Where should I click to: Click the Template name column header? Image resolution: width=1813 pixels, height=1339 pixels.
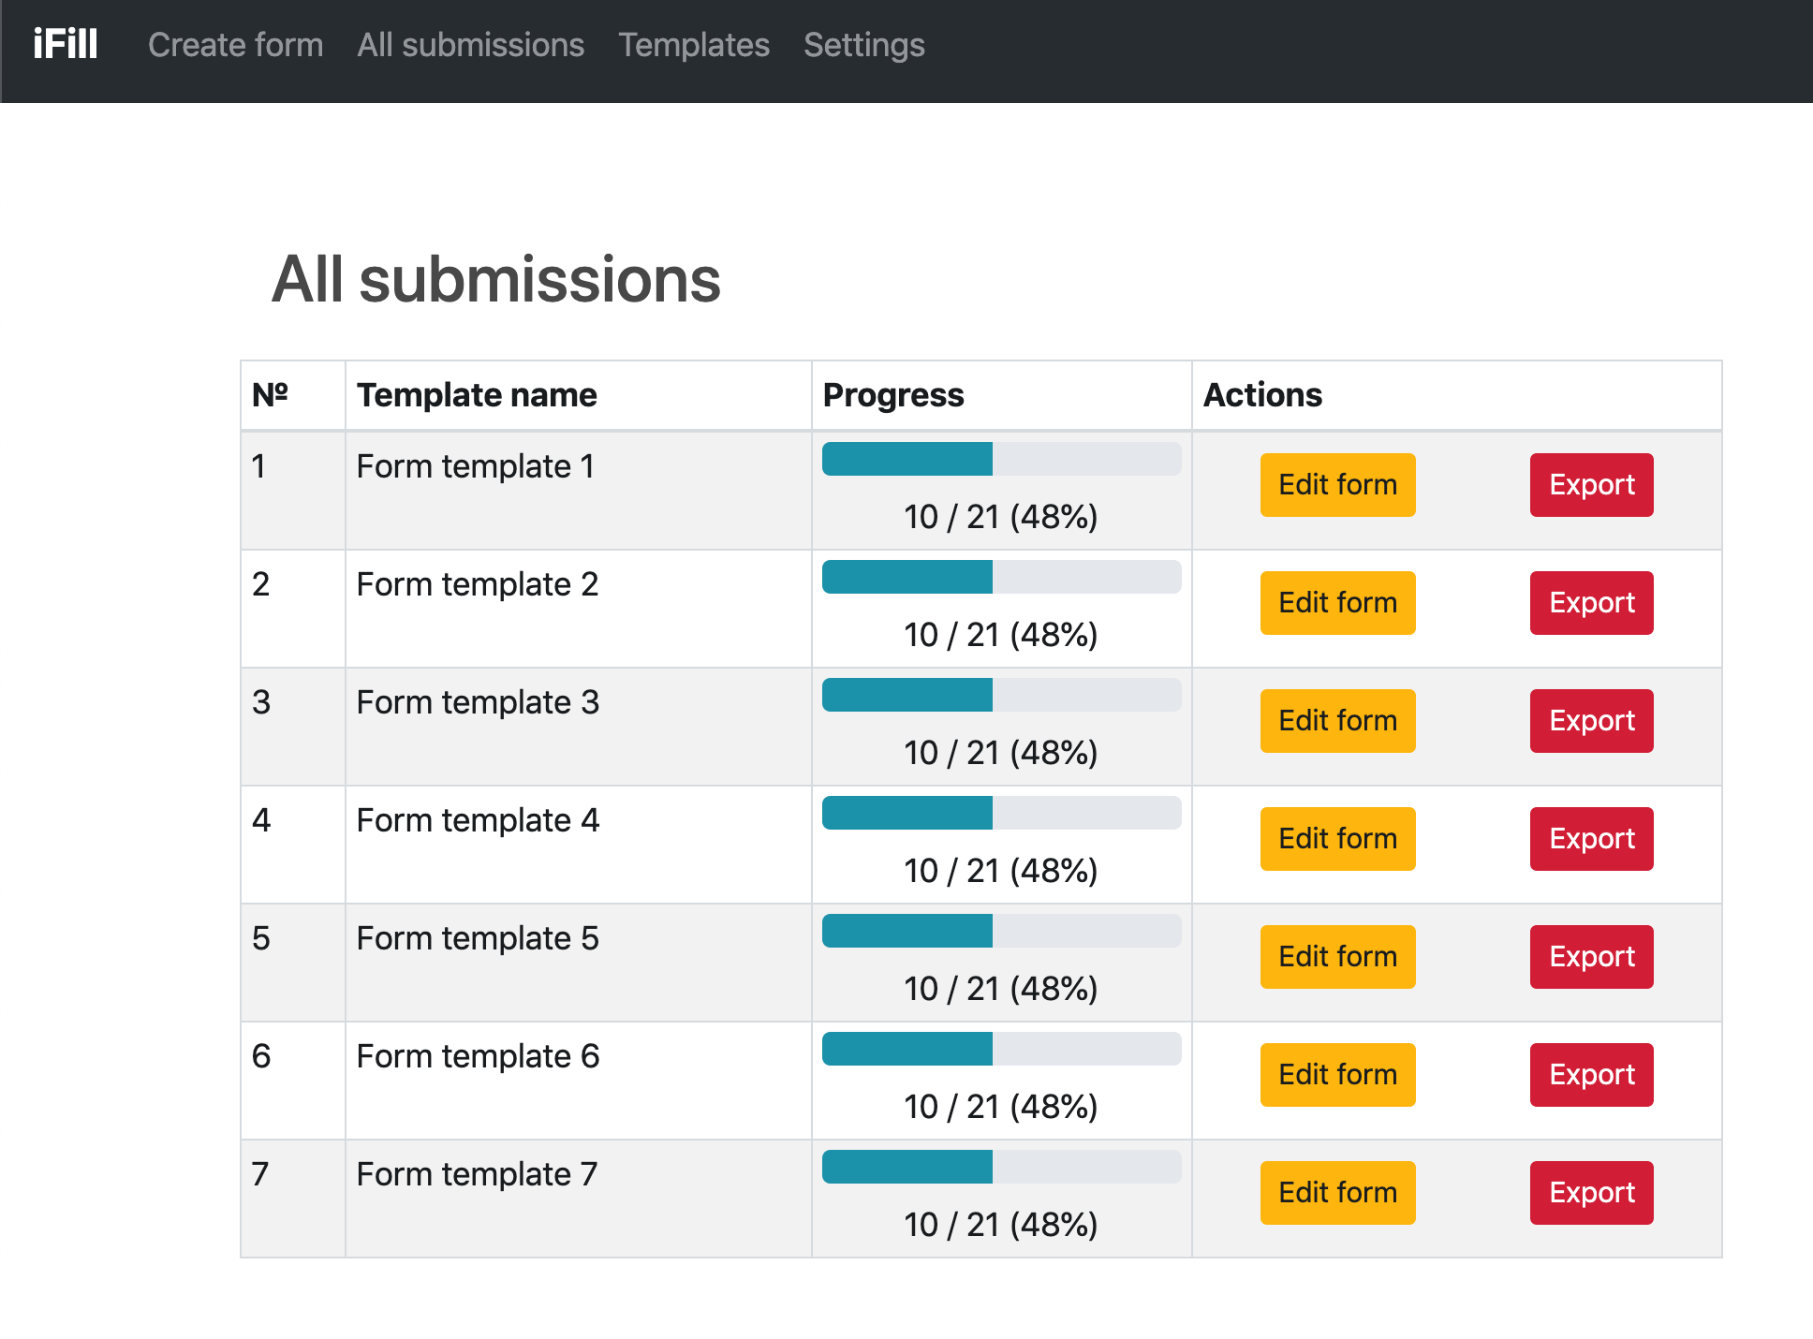476,395
